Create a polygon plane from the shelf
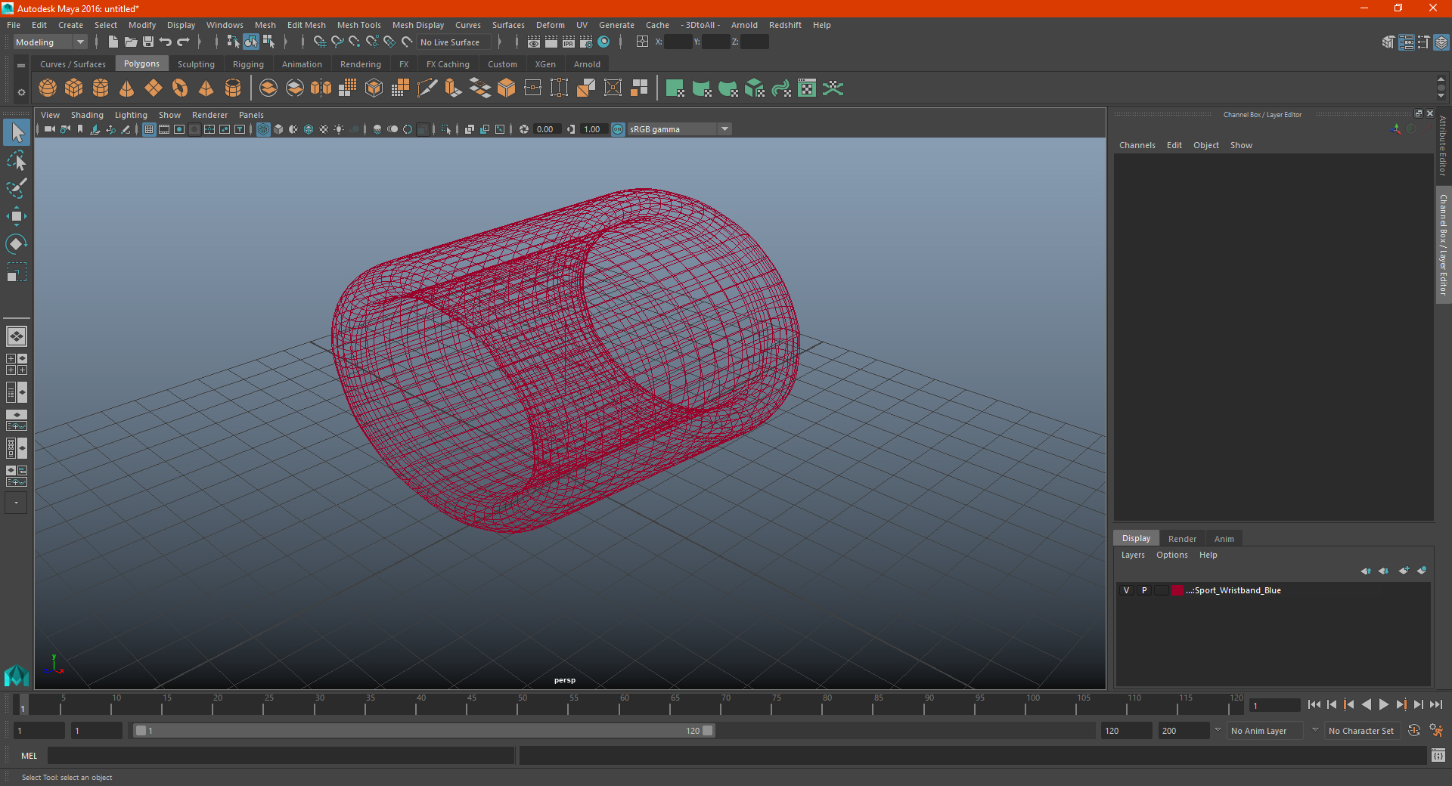This screenshot has width=1452, height=786. pyautogui.click(x=154, y=88)
